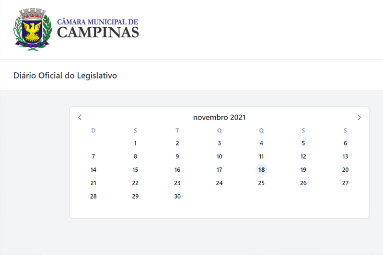The image size is (383, 255).
Task: Choose day 30 in the calendar
Action: (x=177, y=196)
